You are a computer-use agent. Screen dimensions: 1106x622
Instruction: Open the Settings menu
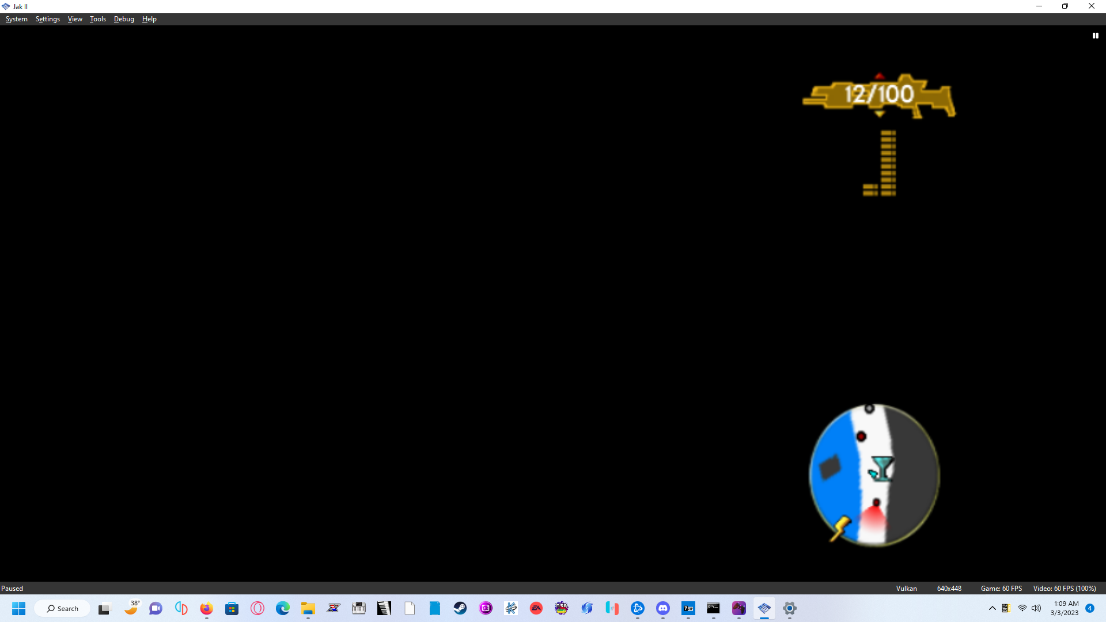pyautogui.click(x=47, y=19)
